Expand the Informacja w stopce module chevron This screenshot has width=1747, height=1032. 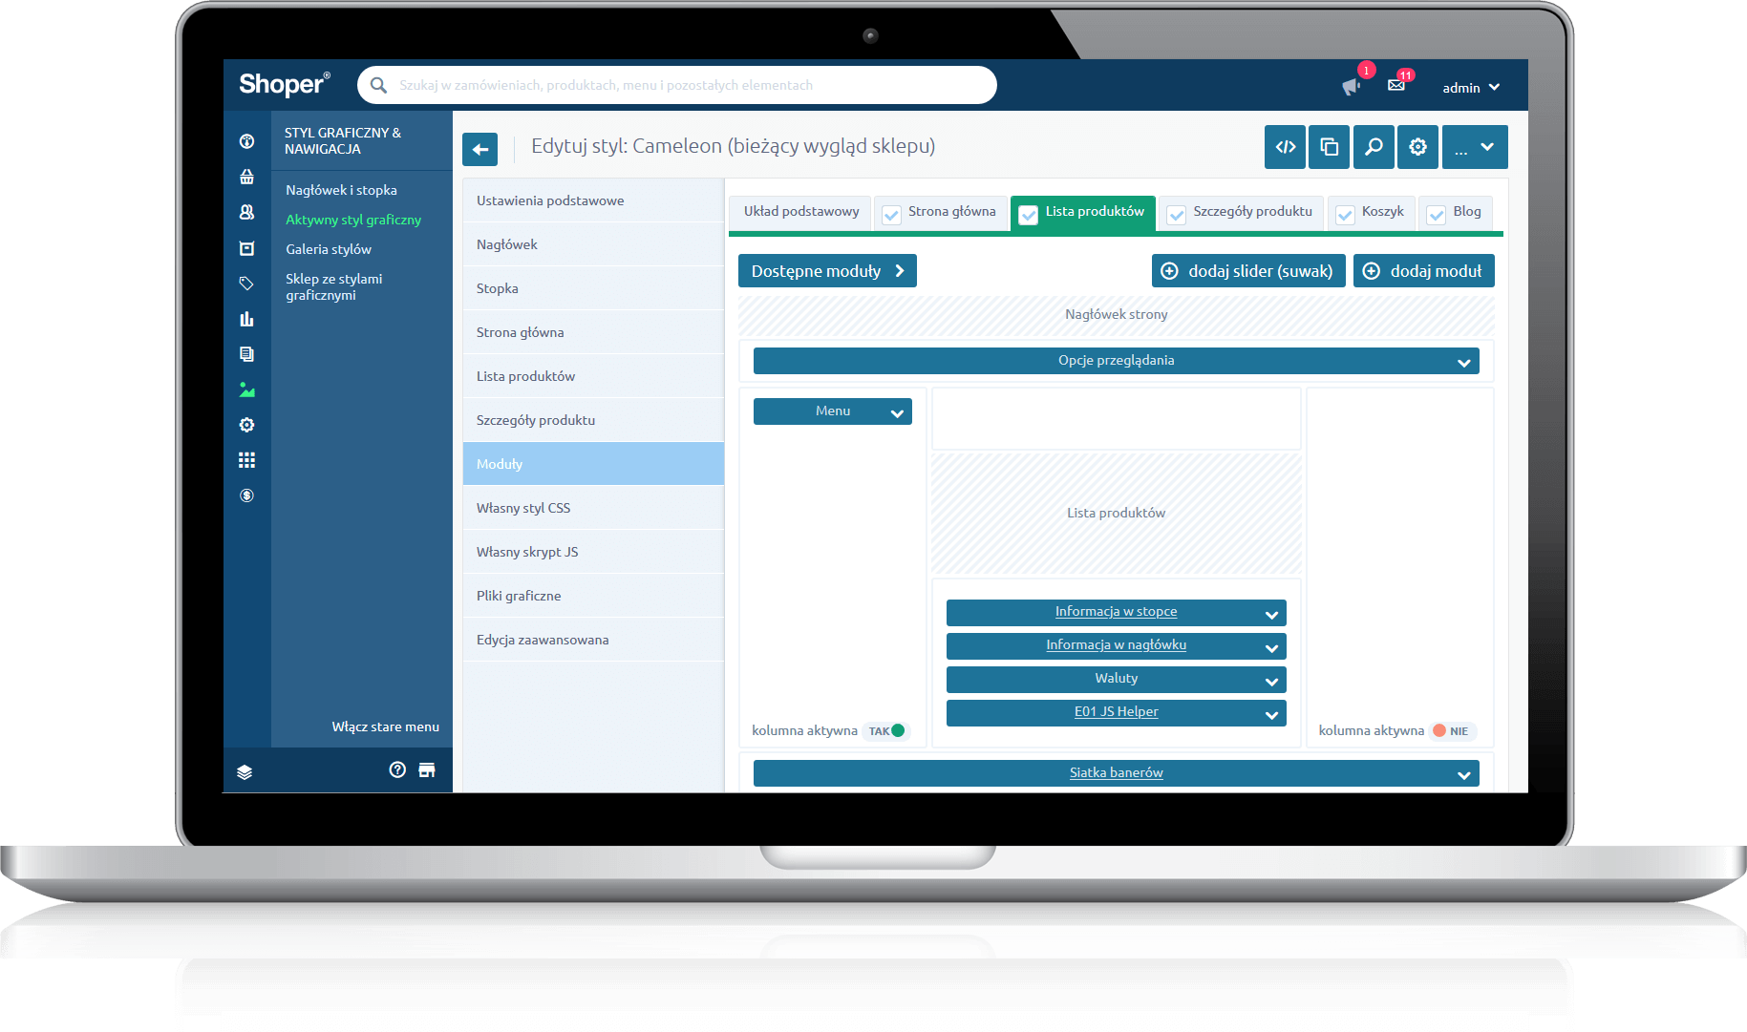tap(1271, 615)
